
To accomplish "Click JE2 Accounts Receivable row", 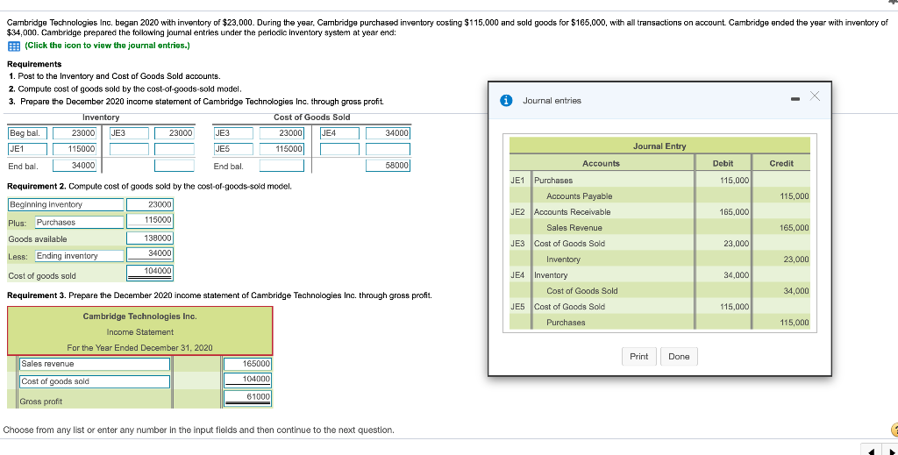I will 659,212.
